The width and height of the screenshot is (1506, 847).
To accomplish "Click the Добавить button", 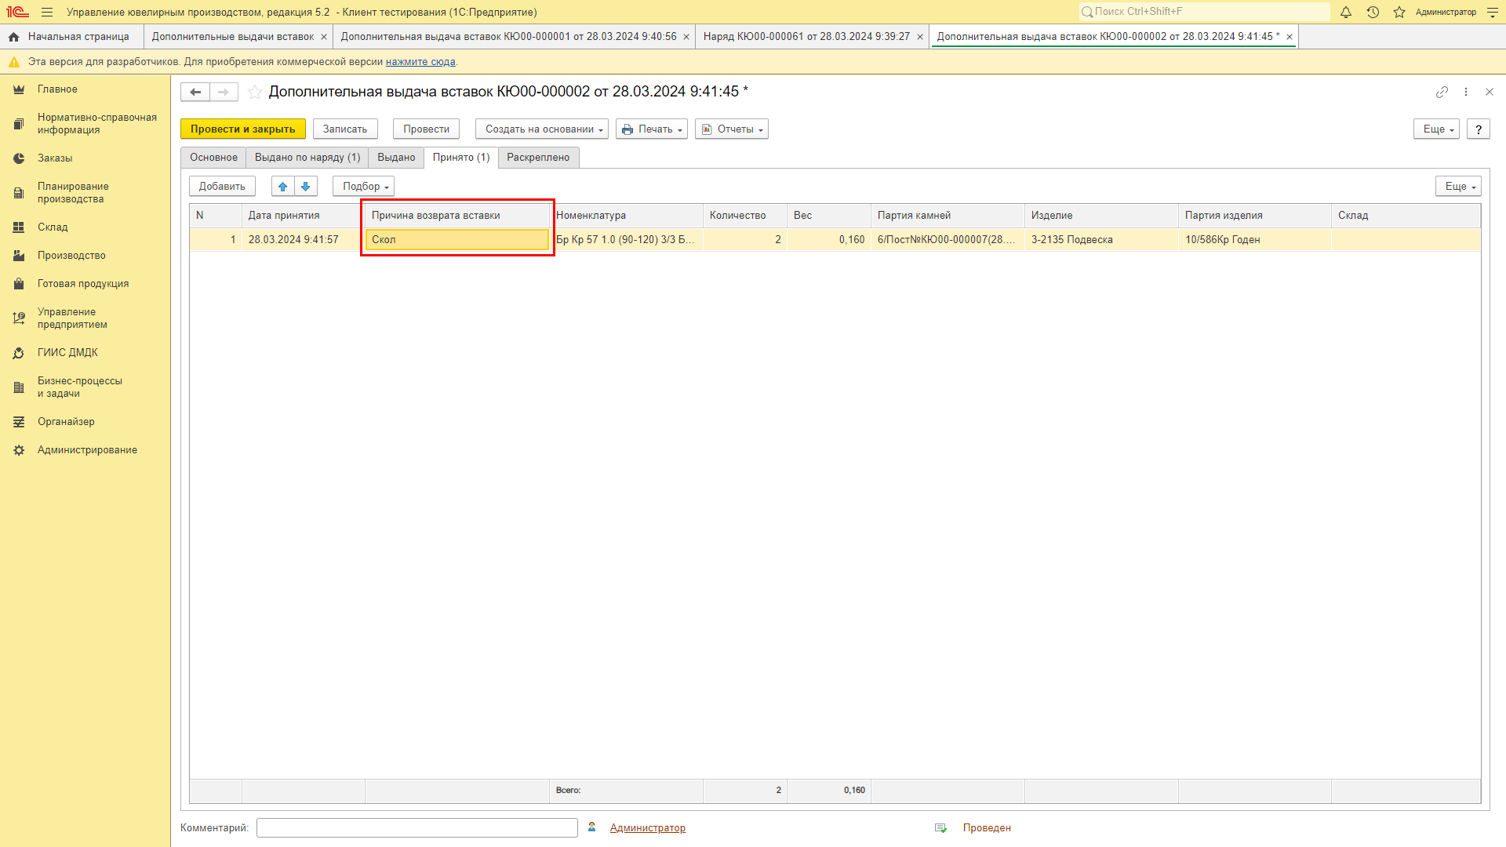I will pyautogui.click(x=222, y=186).
